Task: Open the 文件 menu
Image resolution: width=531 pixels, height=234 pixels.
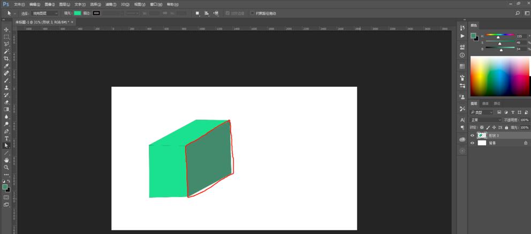Action: [19, 4]
